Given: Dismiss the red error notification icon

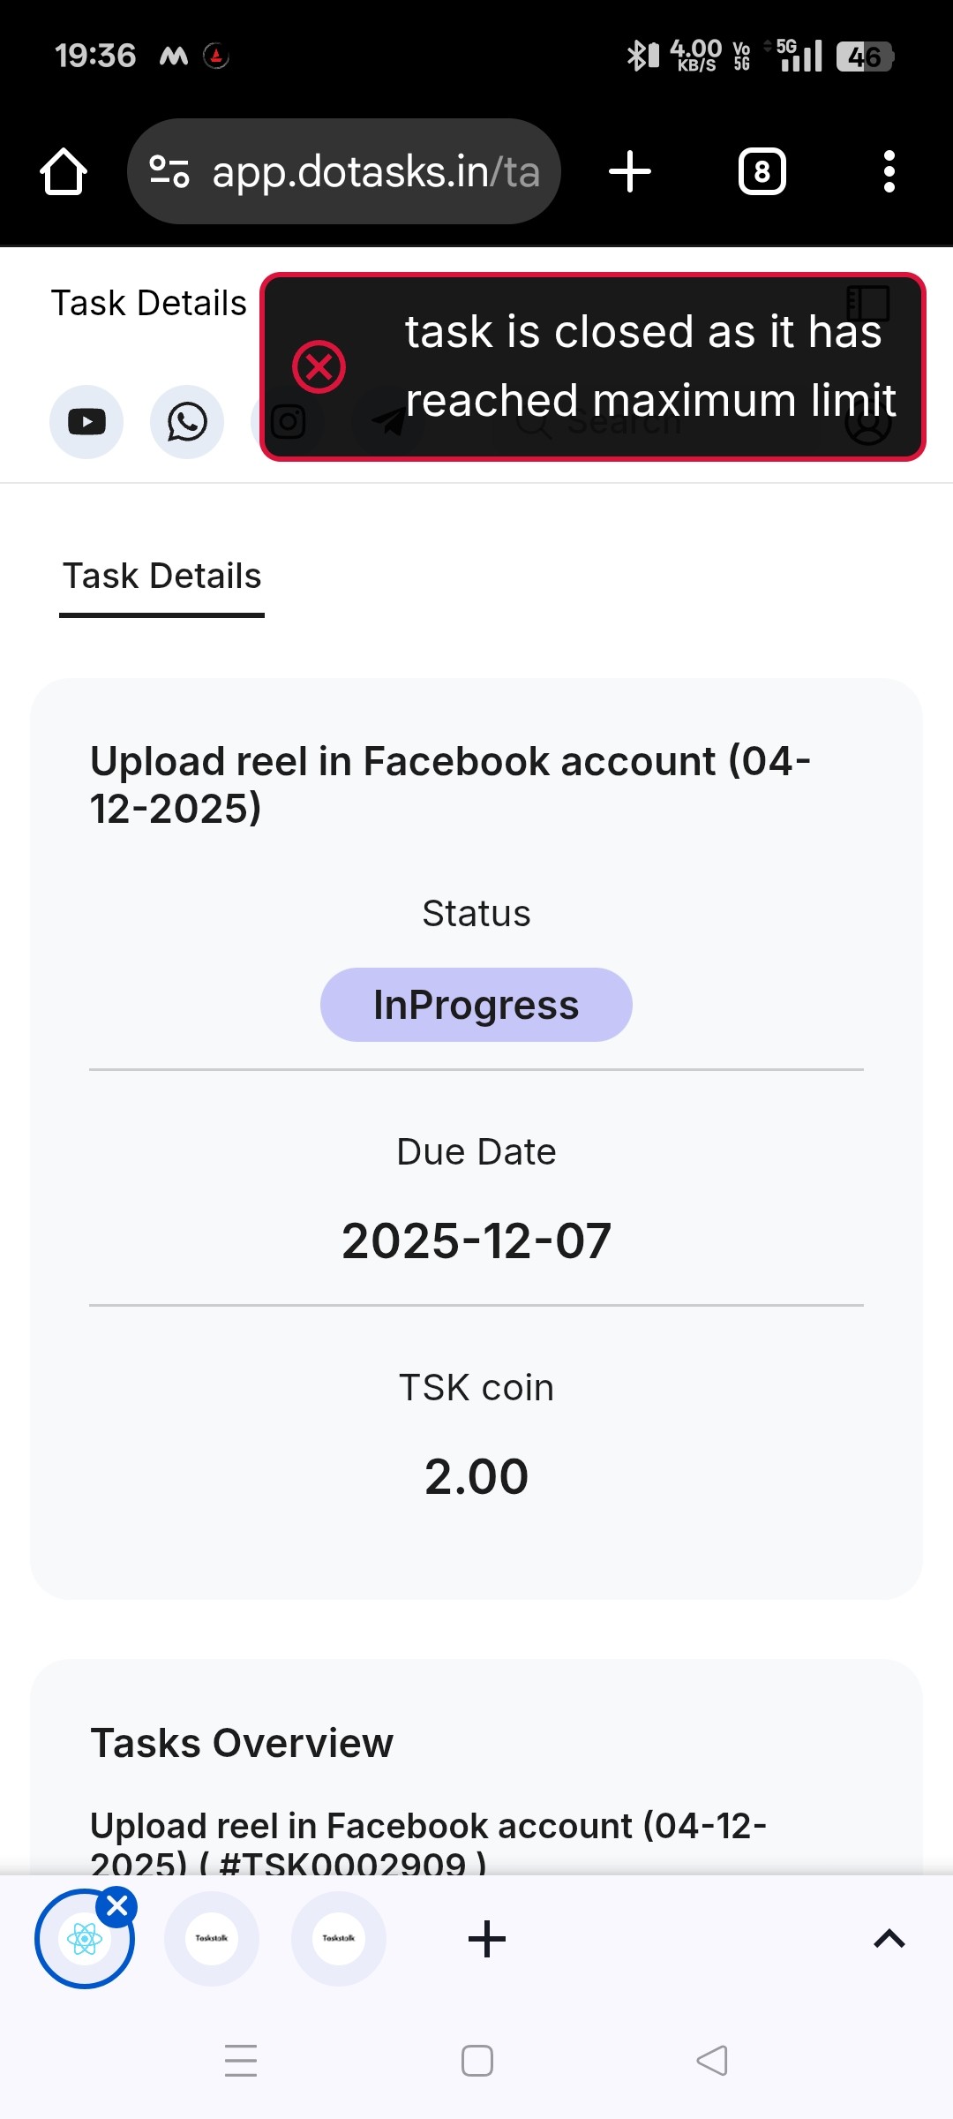Looking at the screenshot, I should (x=319, y=366).
